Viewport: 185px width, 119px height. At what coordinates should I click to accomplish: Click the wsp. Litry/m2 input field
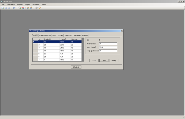[x=108, y=47]
